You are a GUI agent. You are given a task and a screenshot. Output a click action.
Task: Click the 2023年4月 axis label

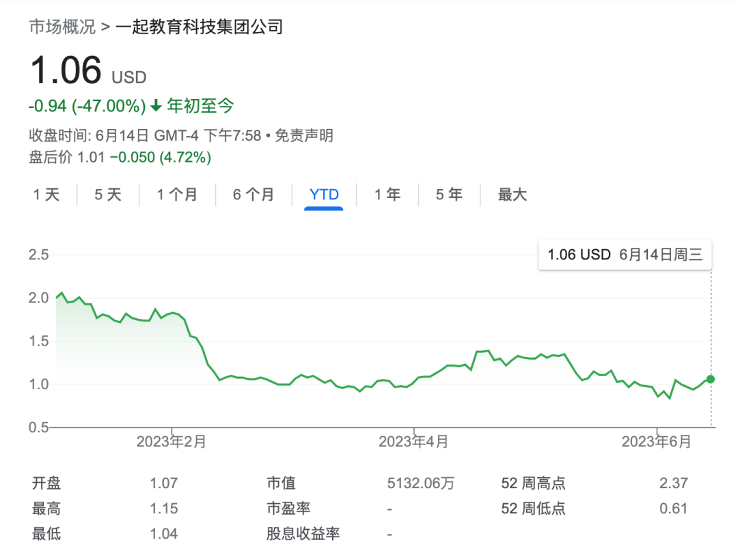[x=413, y=442]
